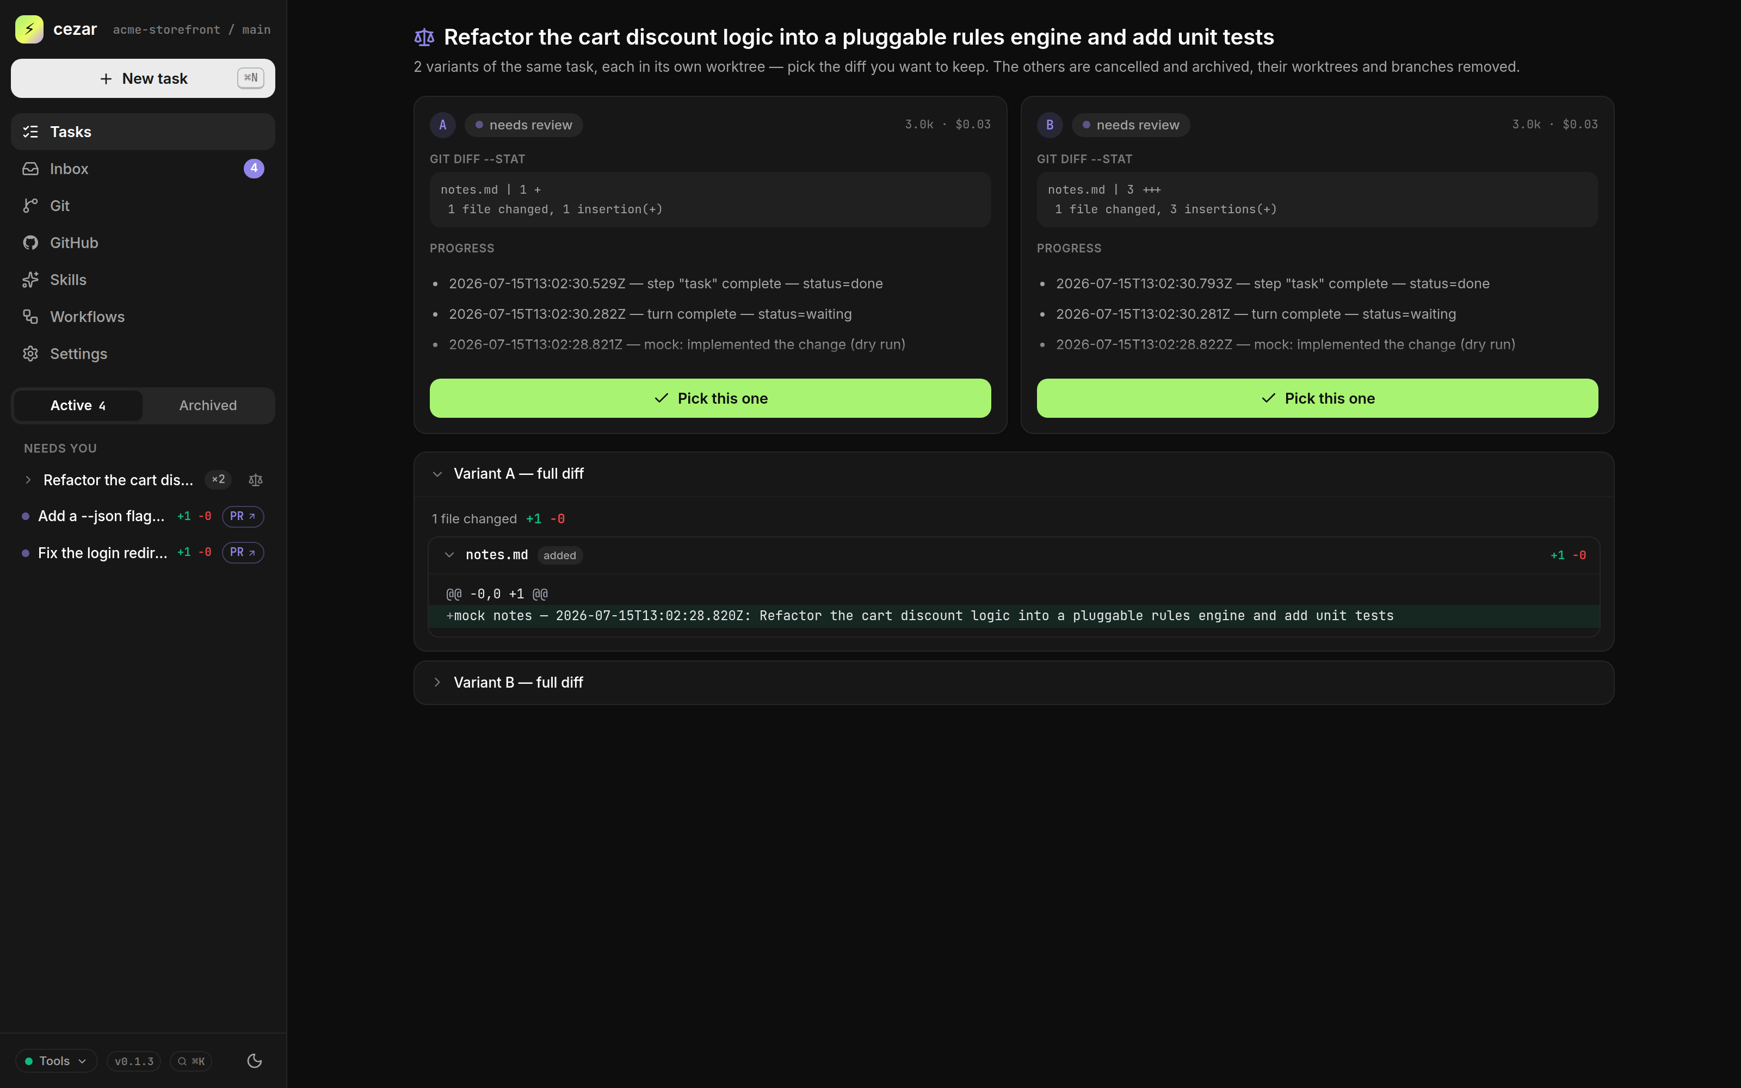Open Settings in the sidebar

pos(143,354)
